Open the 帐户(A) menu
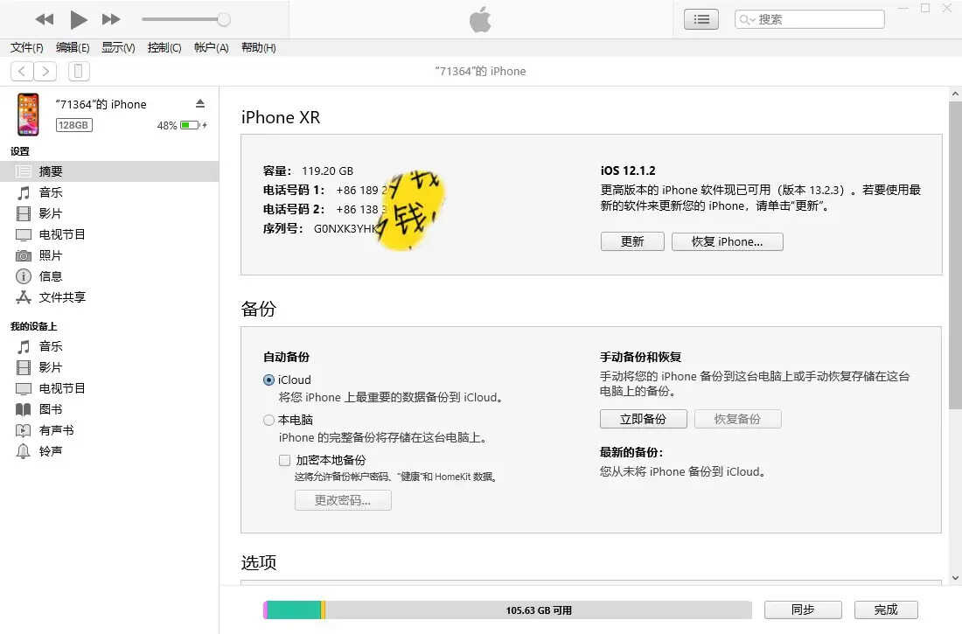The image size is (962, 634). pyautogui.click(x=211, y=48)
